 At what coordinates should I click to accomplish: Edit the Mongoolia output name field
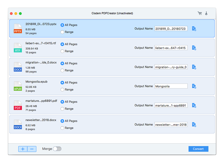pos(171,86)
